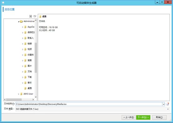Expand the AMS User folder node
The height and width of the screenshot is (123, 173).
tap(19, 94)
